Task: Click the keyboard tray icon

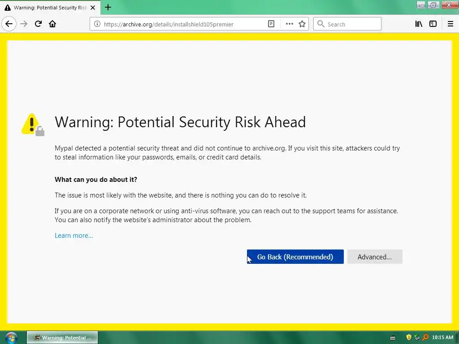Action: [393, 338]
